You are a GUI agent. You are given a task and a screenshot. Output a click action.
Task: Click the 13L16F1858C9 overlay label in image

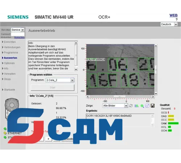click(x=96, y=59)
